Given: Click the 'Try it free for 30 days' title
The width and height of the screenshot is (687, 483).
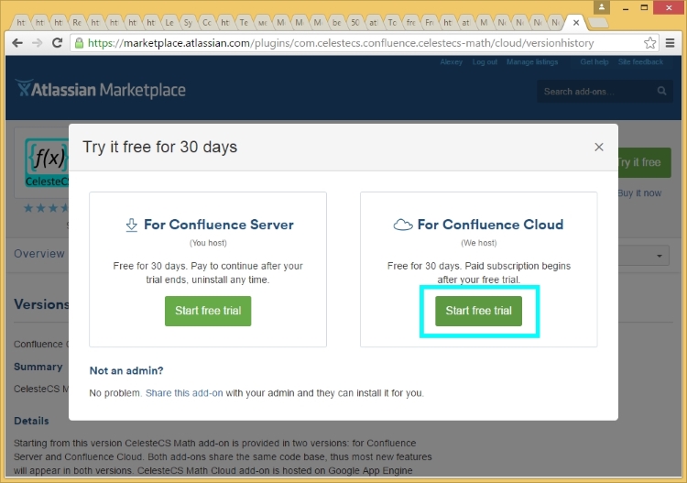Looking at the screenshot, I should click(x=160, y=148).
